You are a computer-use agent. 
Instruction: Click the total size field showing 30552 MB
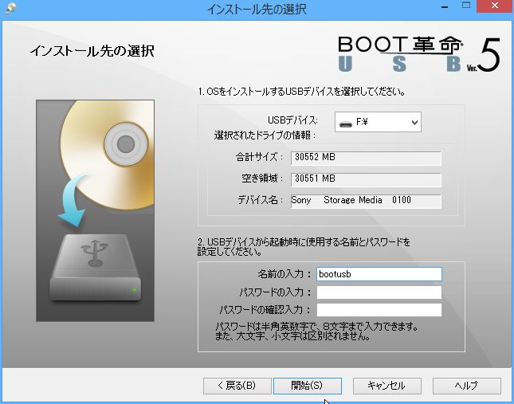coord(366,158)
